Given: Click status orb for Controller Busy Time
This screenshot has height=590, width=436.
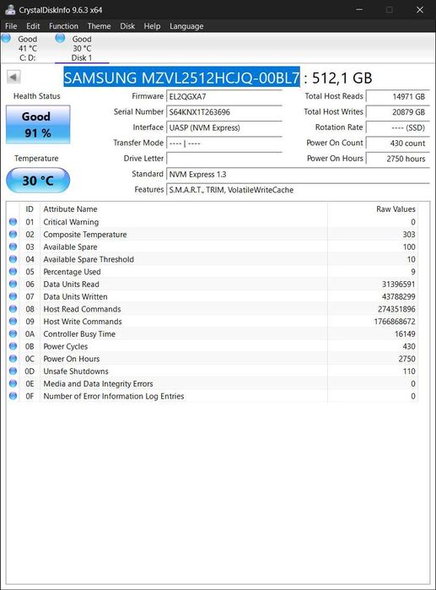Looking at the screenshot, I should pos(13,333).
